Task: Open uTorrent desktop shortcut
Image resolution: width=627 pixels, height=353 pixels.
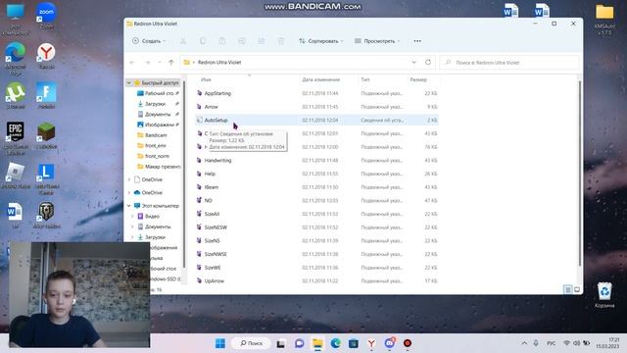Action: [16, 96]
